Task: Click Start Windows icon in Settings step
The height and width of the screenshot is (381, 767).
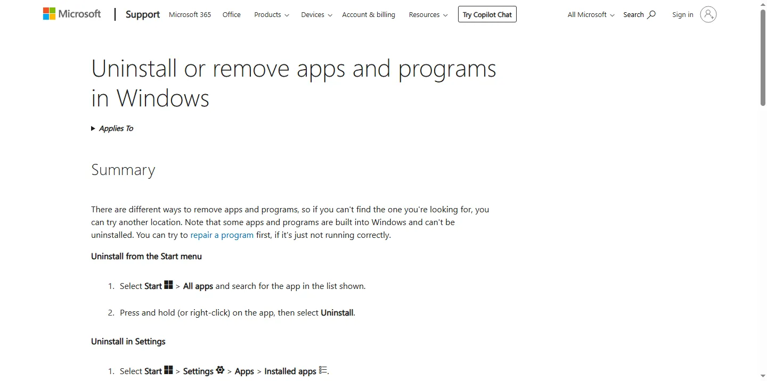Action: [168, 370]
